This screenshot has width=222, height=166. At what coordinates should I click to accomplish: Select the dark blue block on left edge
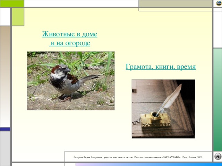click(5, 129)
